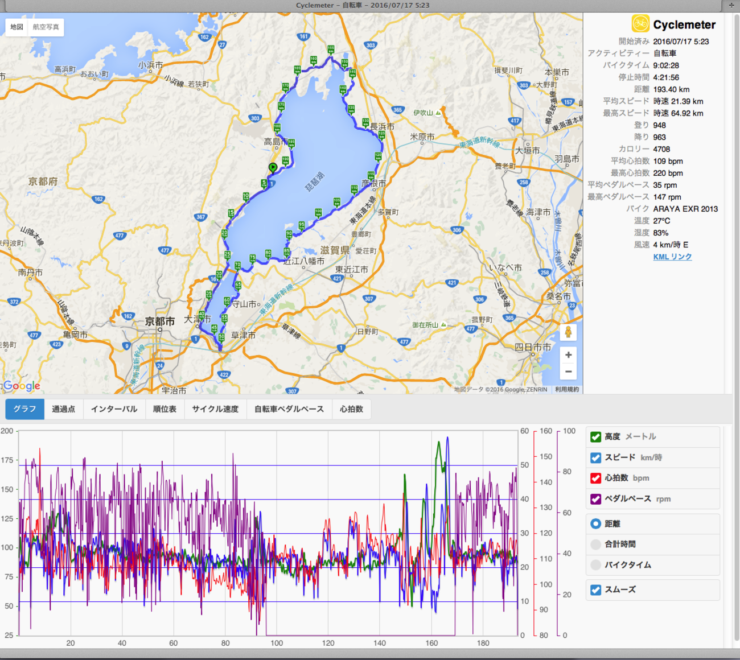Click the 185 km distance marker
The width and height of the screenshot is (740, 660).
tap(291, 143)
